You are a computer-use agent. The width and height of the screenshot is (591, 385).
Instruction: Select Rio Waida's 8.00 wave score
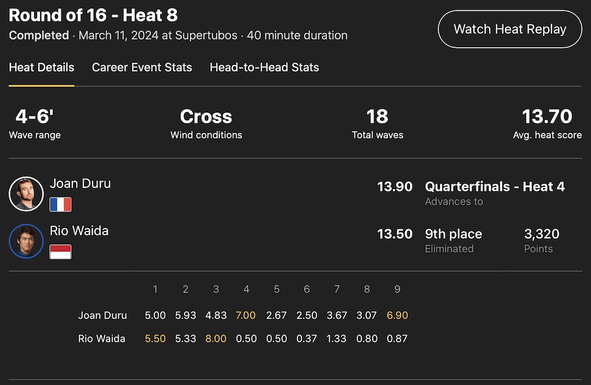click(x=215, y=339)
